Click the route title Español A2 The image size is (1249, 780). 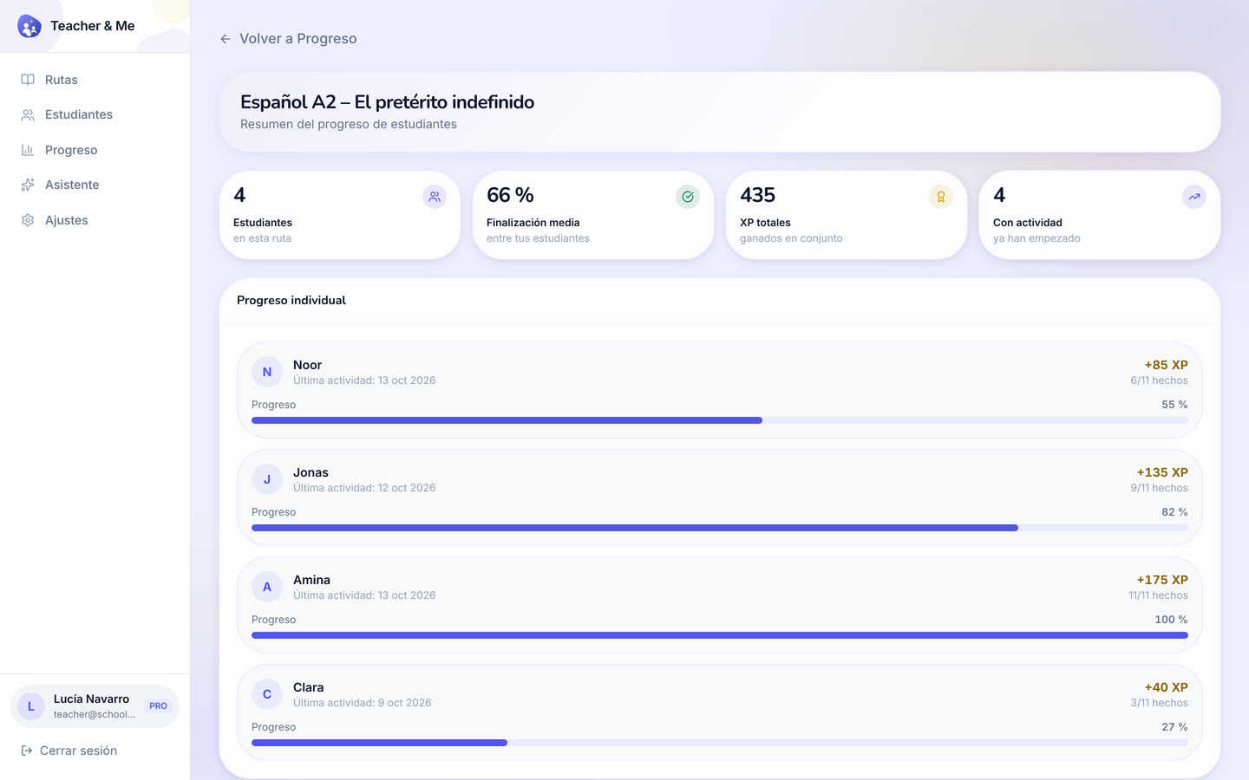click(387, 102)
